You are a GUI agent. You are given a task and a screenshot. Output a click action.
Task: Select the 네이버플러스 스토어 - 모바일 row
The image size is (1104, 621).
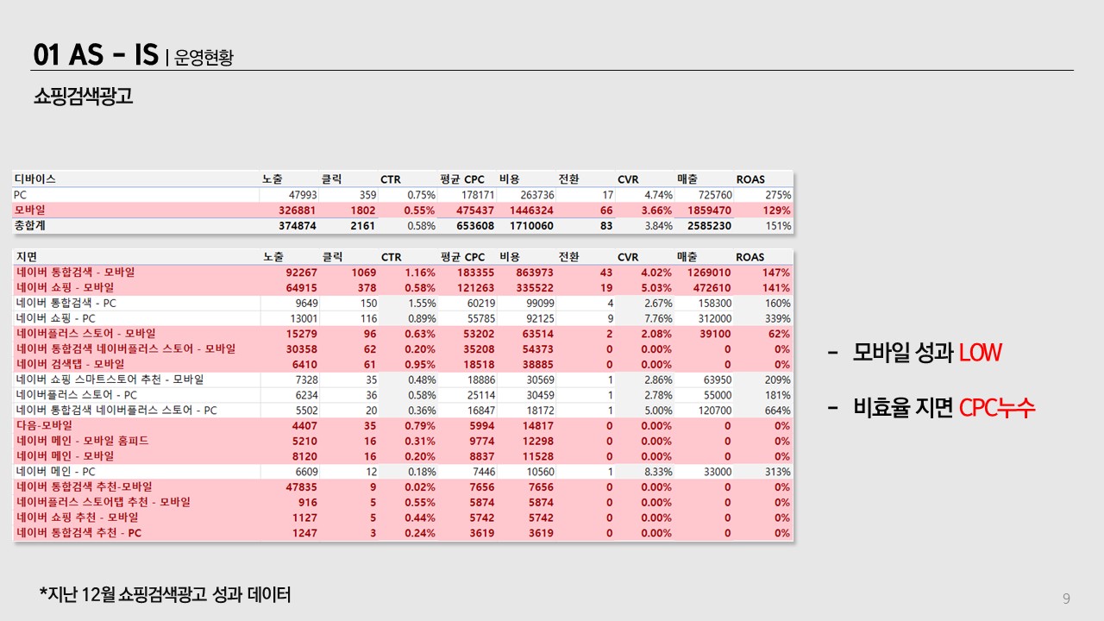(403, 334)
